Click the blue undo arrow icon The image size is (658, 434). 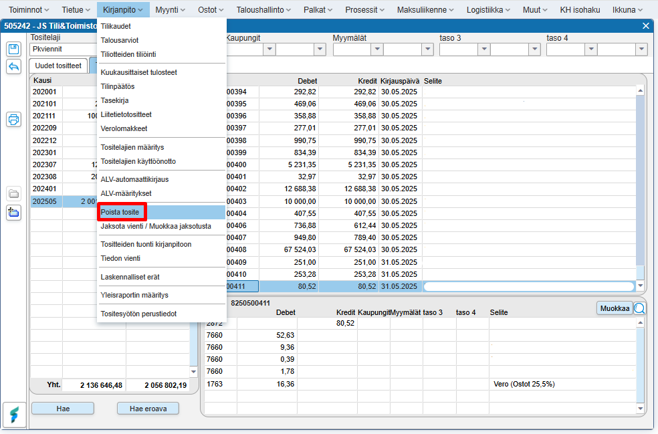tap(13, 66)
